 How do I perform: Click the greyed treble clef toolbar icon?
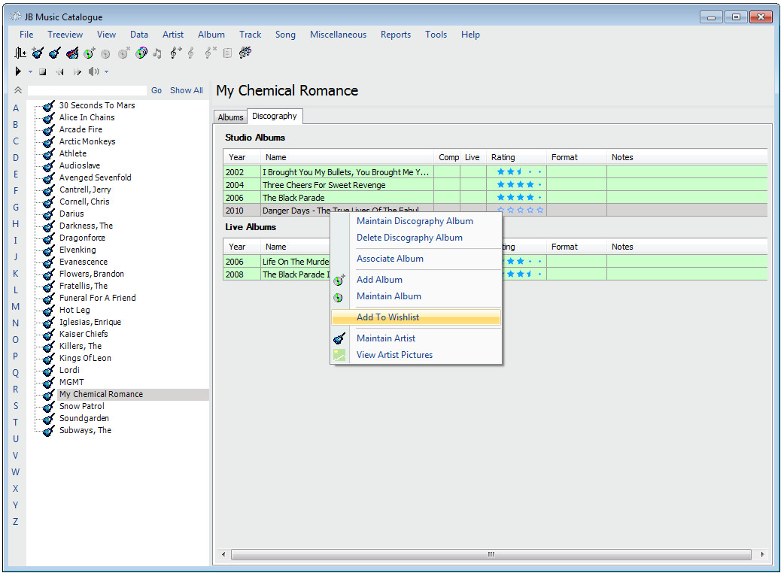tap(191, 53)
